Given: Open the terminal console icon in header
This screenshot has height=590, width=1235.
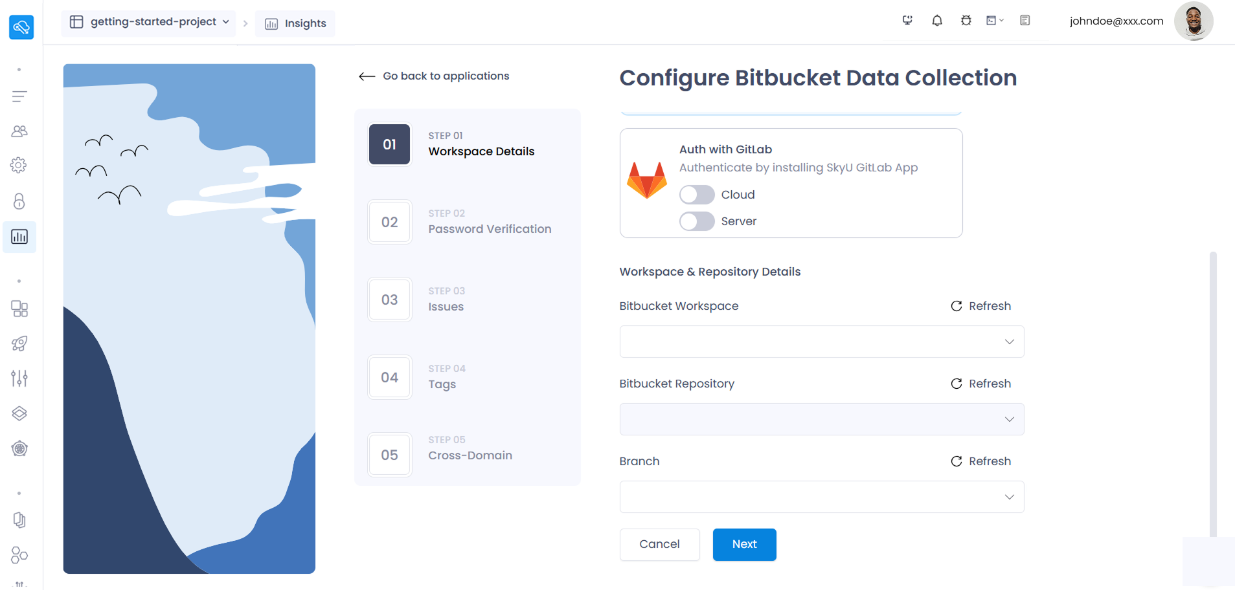Looking at the screenshot, I should pos(991,21).
